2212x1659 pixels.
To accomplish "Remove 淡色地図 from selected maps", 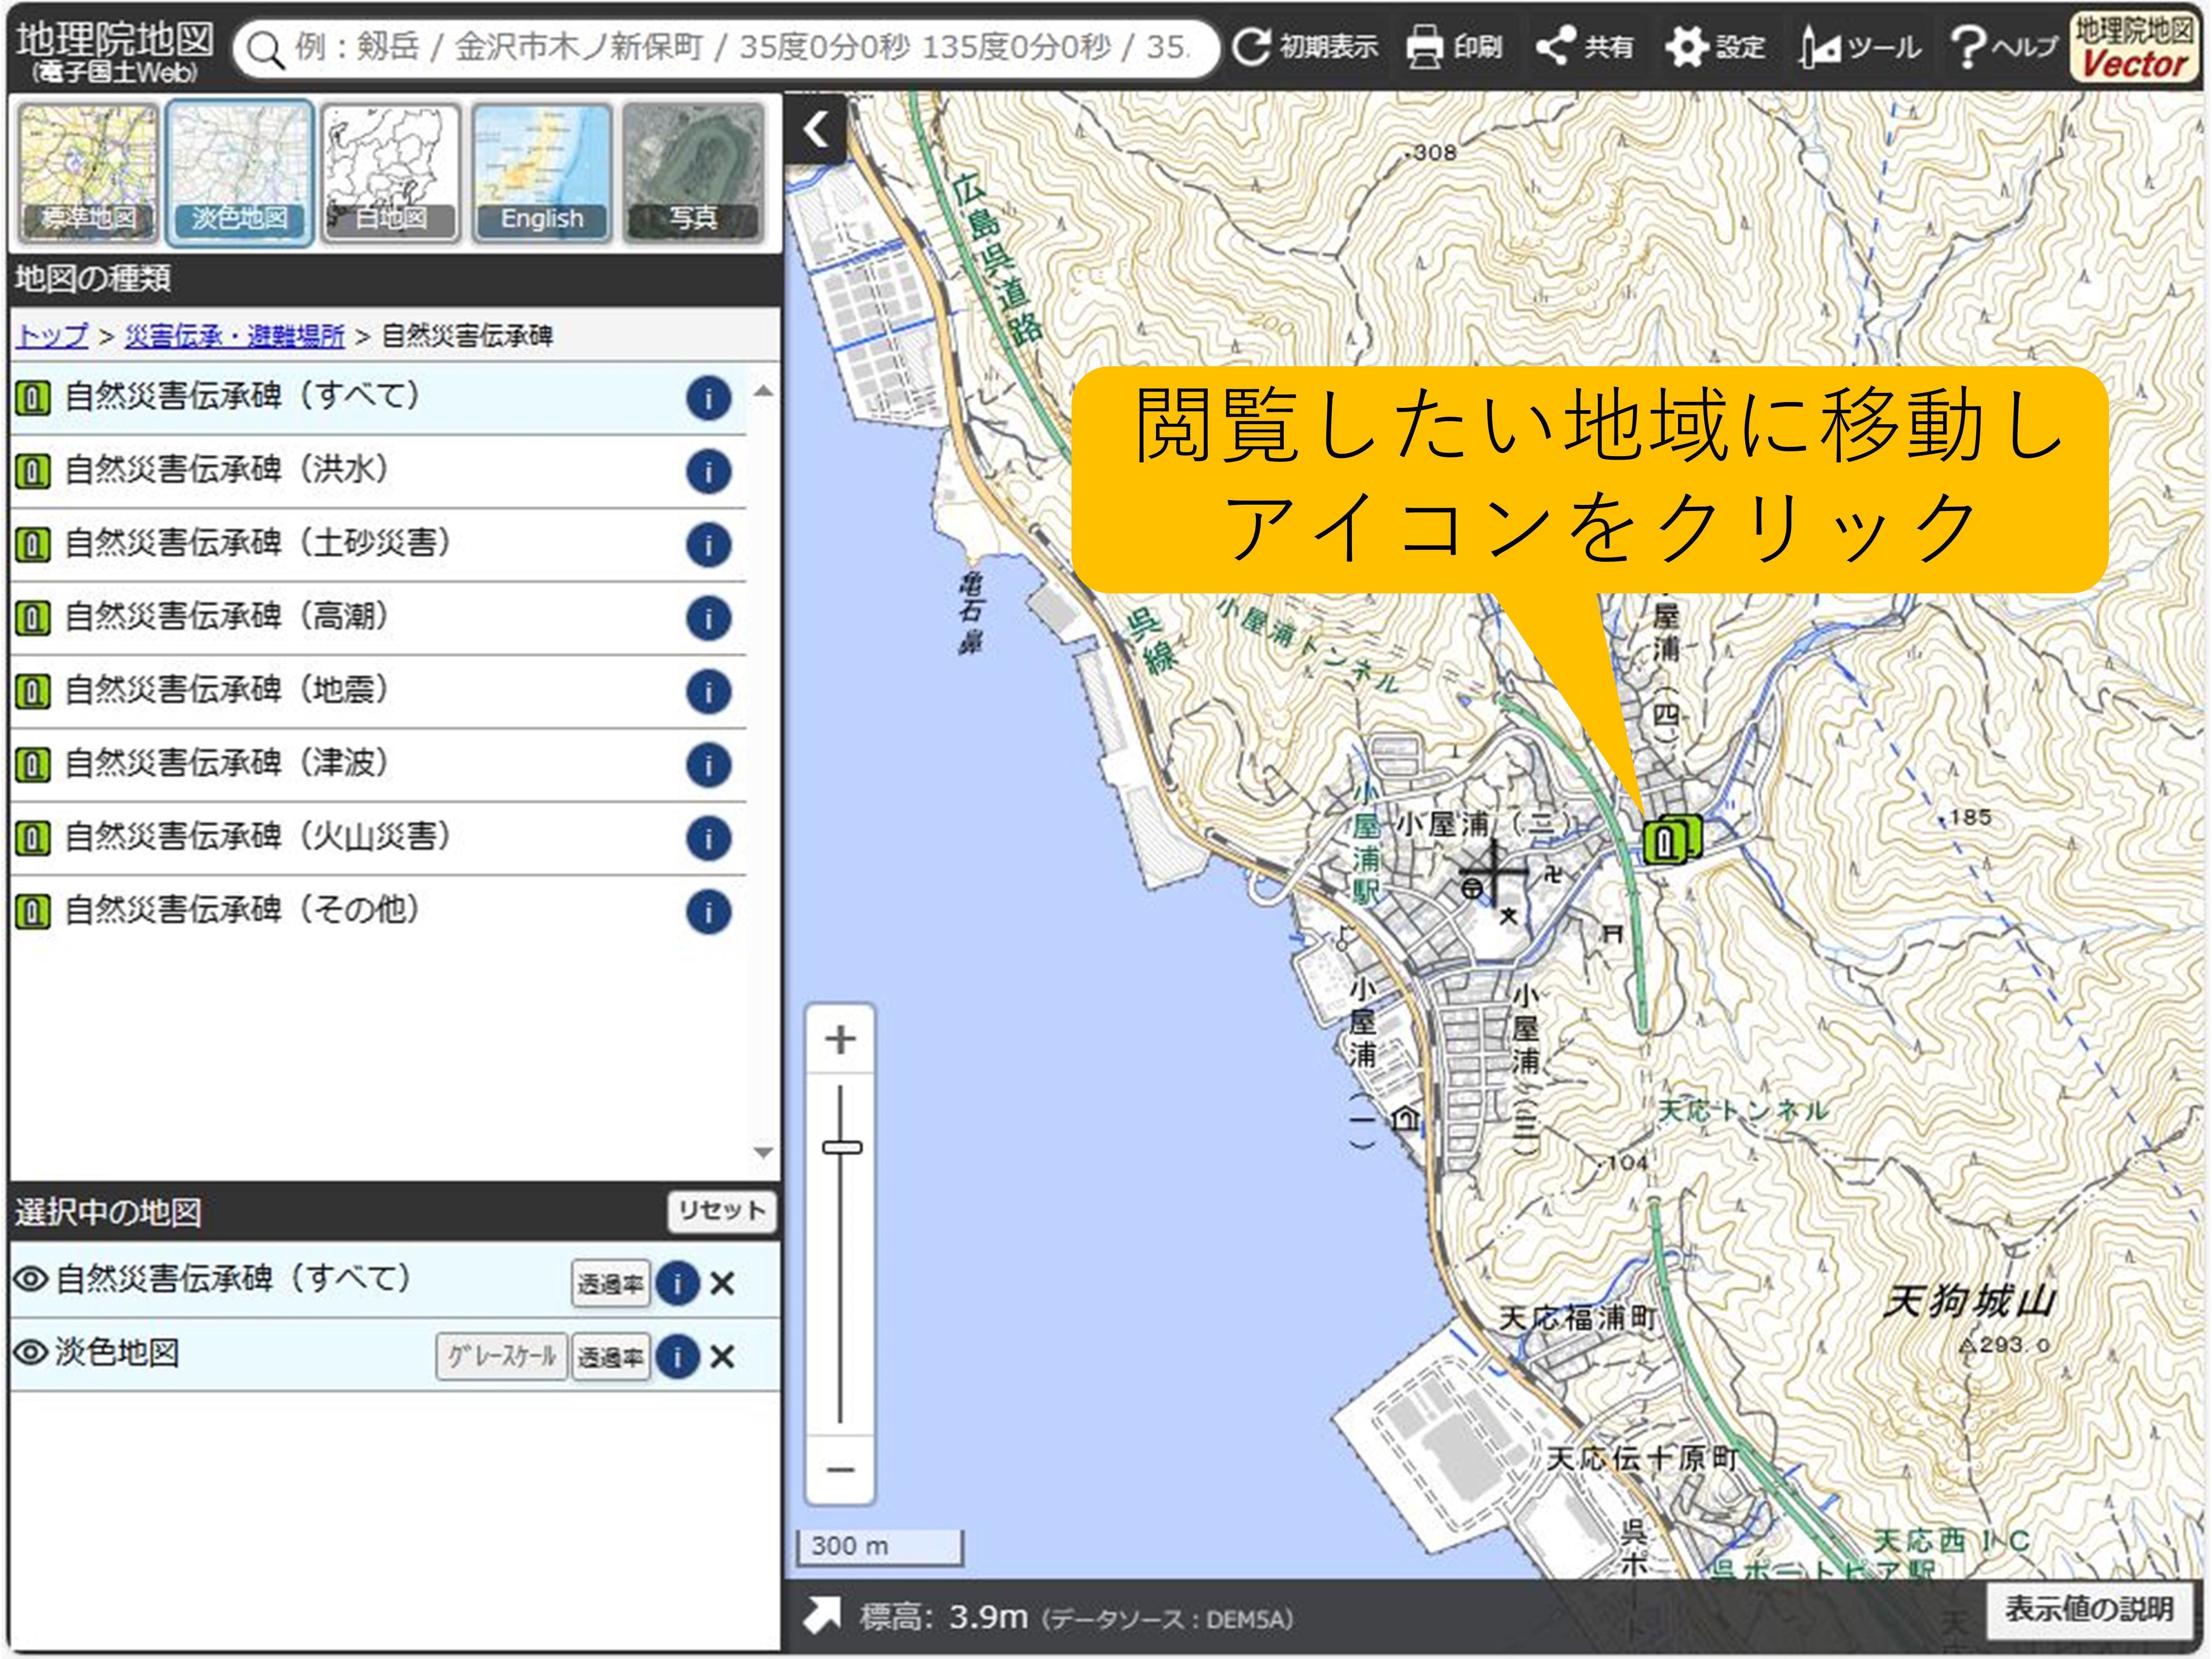I will point(722,1357).
